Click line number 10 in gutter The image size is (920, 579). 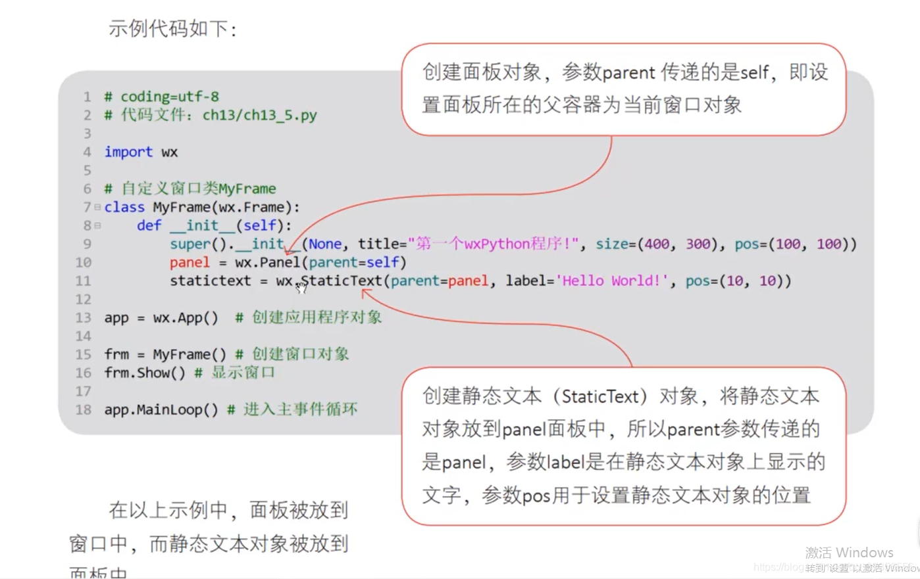click(83, 262)
